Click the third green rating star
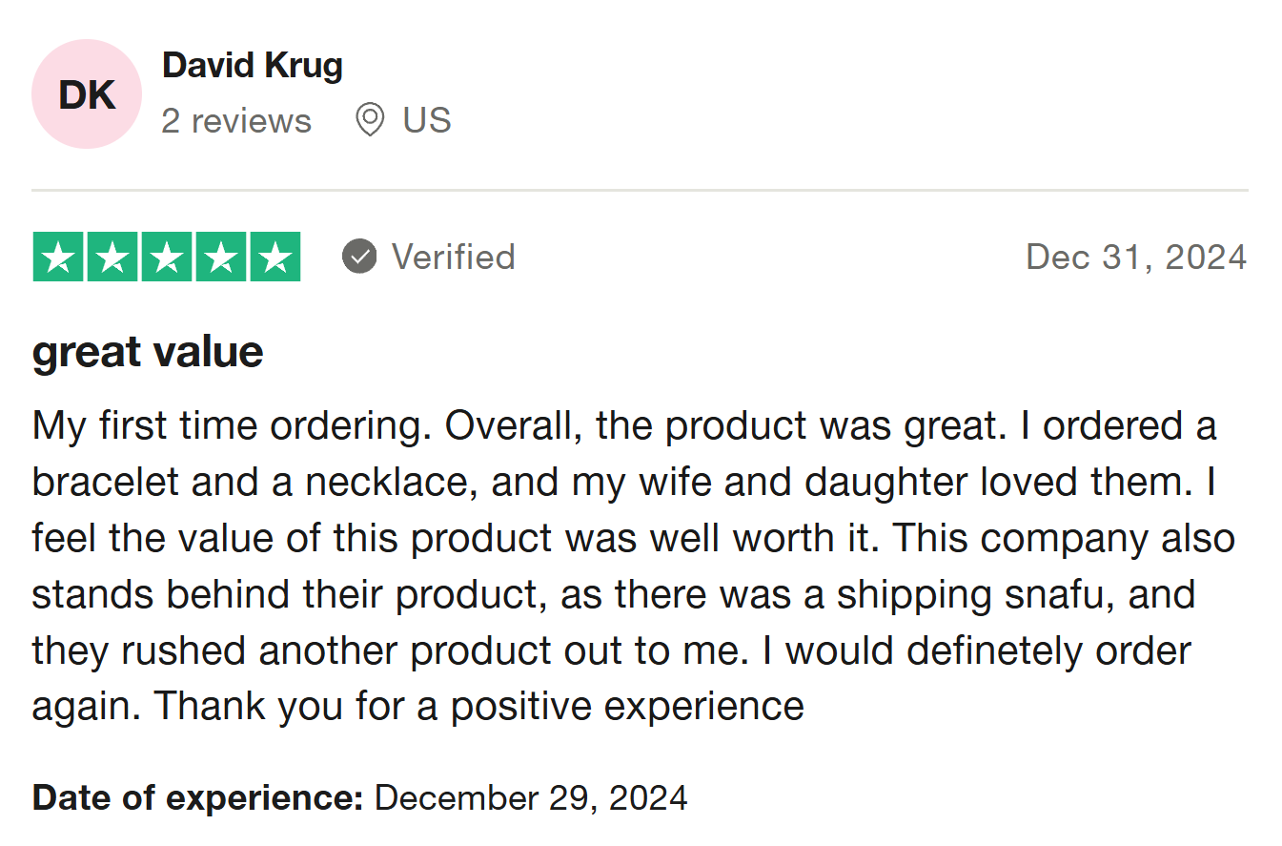The image size is (1282, 846). 167,257
